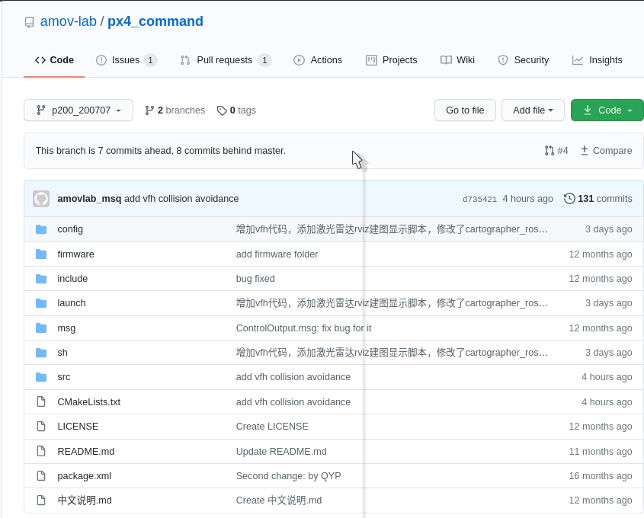Image resolution: width=644 pixels, height=518 pixels.
Task: Open the package.xml file
Action: pos(84,476)
